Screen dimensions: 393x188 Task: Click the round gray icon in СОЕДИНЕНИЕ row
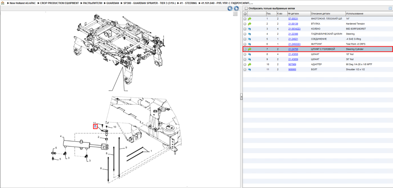(x=245, y=39)
